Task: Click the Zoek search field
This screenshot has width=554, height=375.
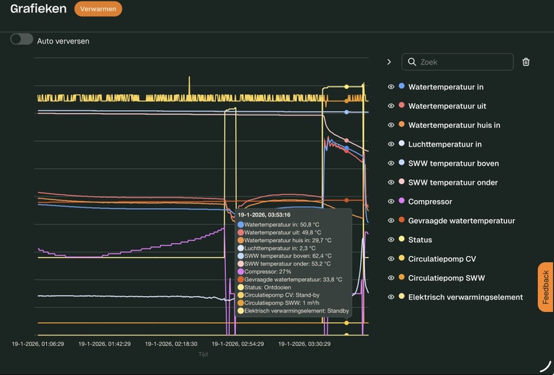Action: (463, 62)
